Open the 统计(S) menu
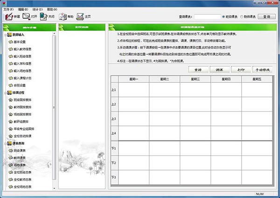 (x=37, y=9)
